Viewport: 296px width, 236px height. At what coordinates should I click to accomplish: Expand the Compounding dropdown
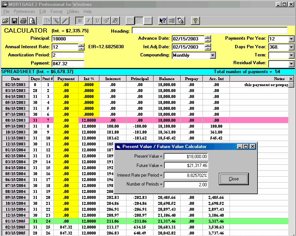click(213, 55)
